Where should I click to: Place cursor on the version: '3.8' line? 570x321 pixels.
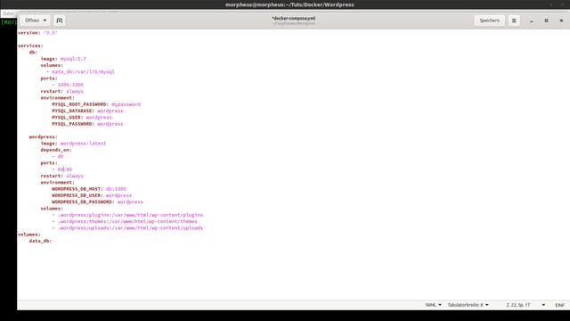37,33
